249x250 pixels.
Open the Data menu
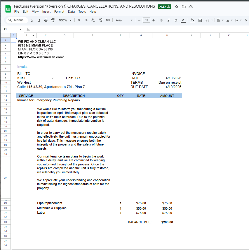point(71,11)
